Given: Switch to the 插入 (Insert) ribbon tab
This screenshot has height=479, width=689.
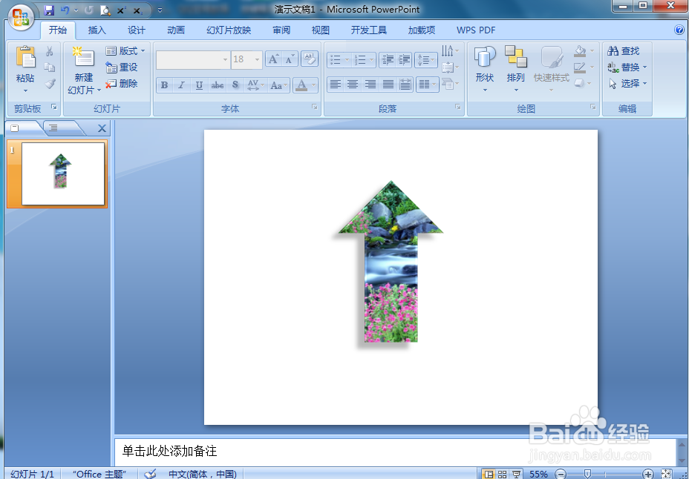Looking at the screenshot, I should point(99,30).
